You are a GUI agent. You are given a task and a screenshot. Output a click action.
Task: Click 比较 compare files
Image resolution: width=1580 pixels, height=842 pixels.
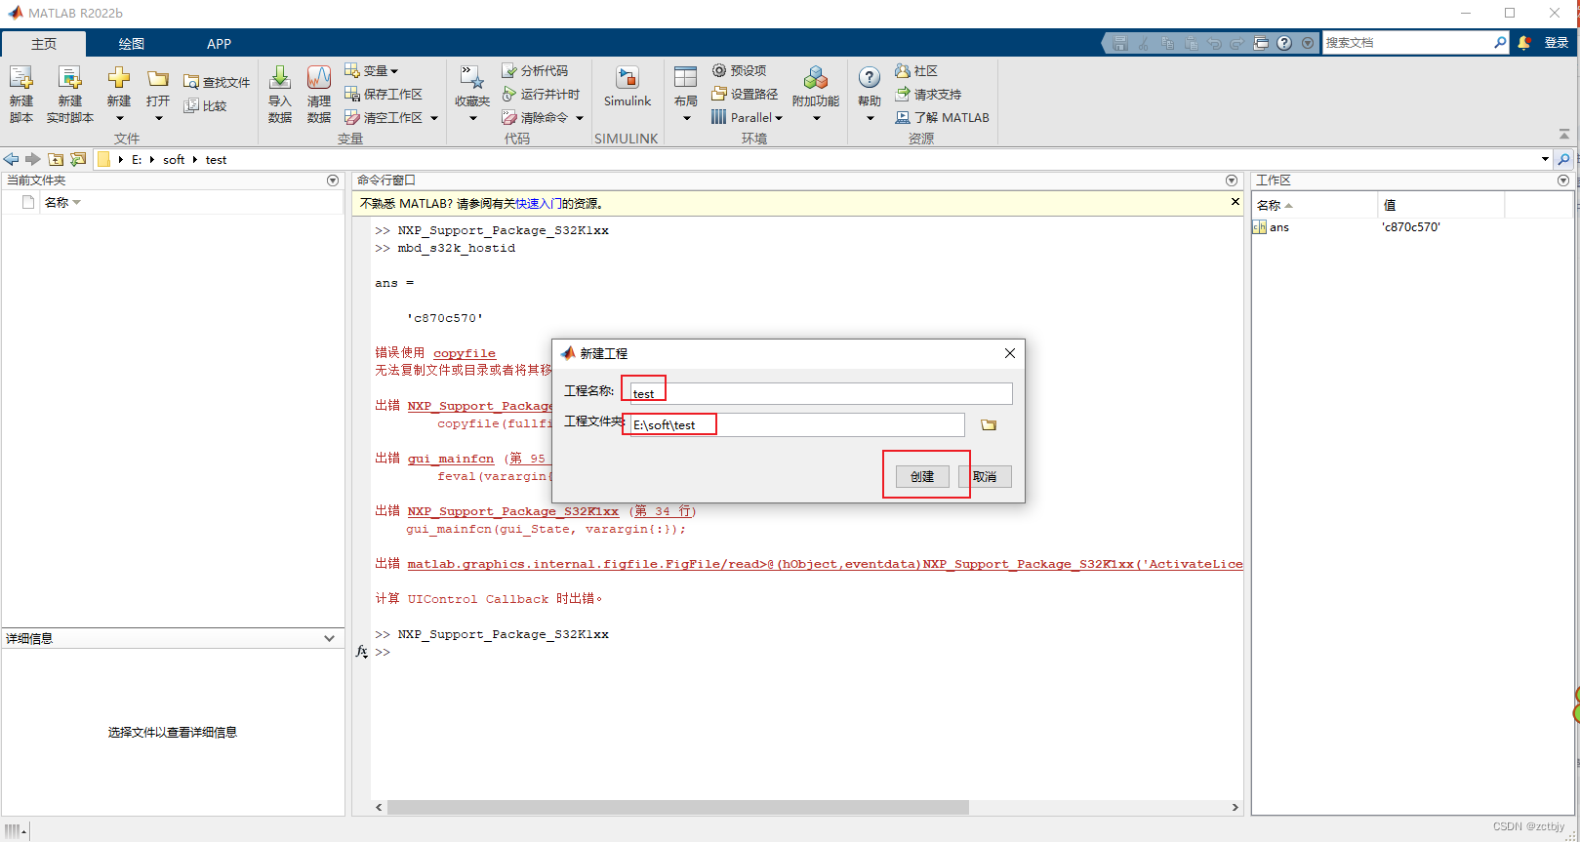pos(206,105)
